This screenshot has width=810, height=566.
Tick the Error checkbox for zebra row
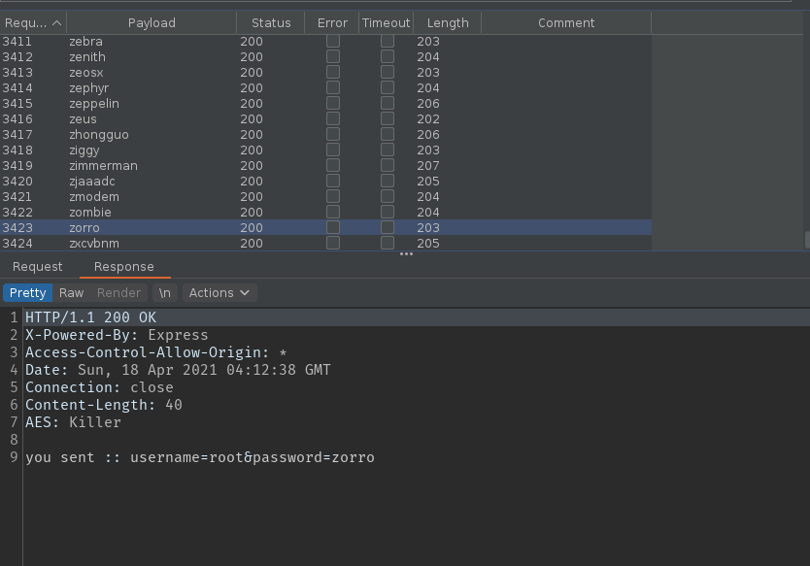pos(333,42)
